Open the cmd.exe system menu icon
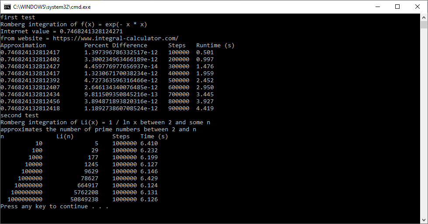The height and width of the screenshot is (224, 428). tap(7, 7)
